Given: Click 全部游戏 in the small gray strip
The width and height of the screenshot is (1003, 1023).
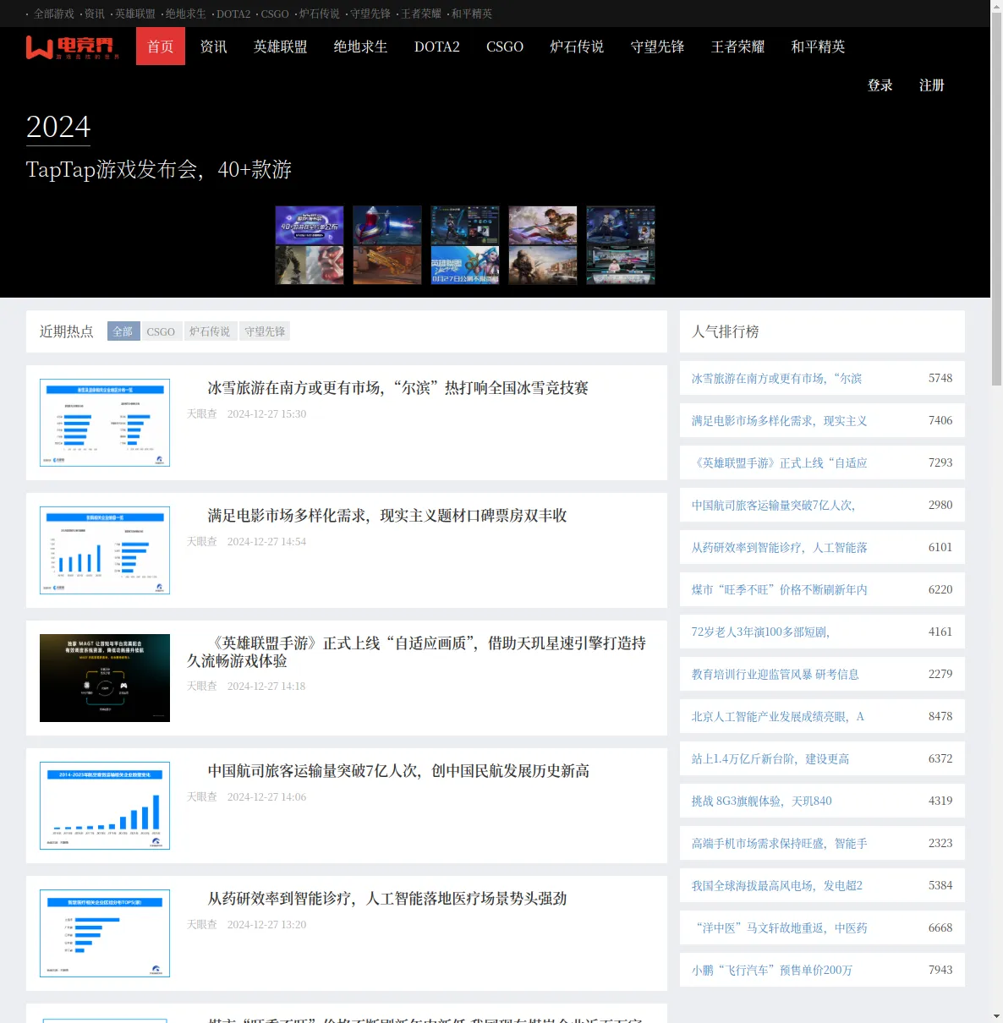Looking at the screenshot, I should [54, 14].
